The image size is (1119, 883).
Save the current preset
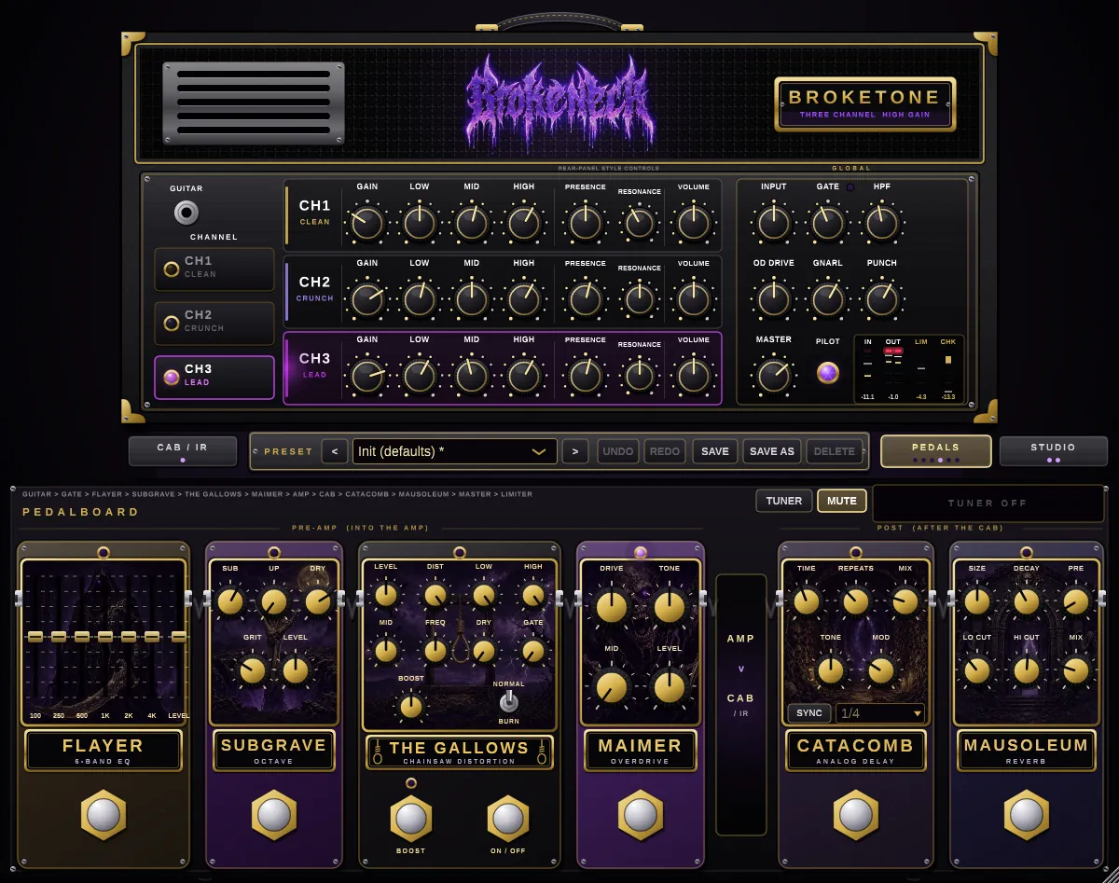[715, 451]
